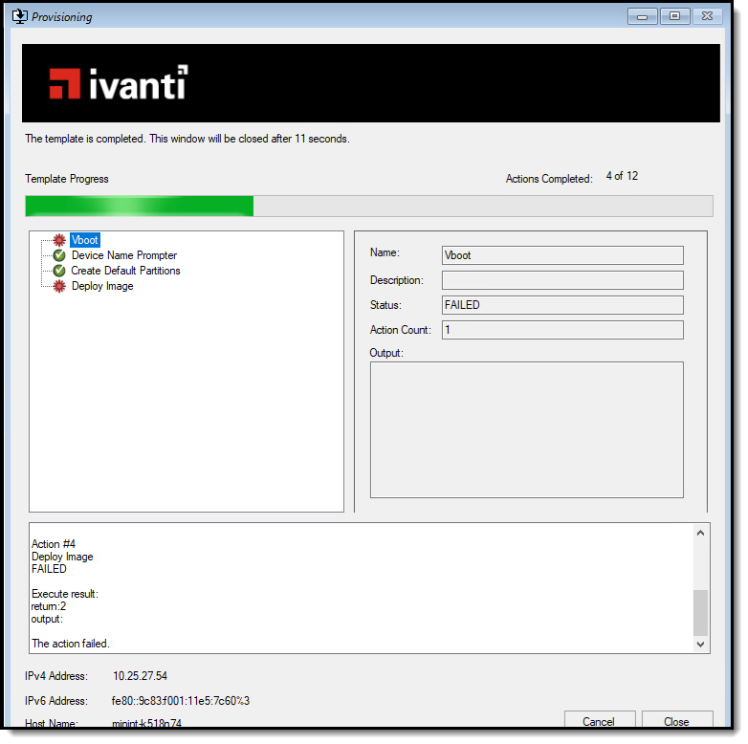Click the Status field showing FAILED
The image size is (748, 744).
point(561,305)
